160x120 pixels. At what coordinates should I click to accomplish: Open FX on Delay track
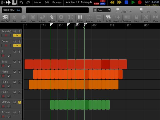(x=17, y=46)
